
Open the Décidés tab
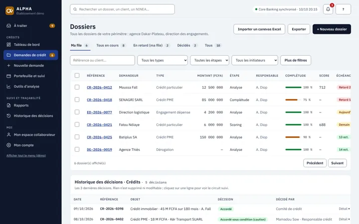187,45
